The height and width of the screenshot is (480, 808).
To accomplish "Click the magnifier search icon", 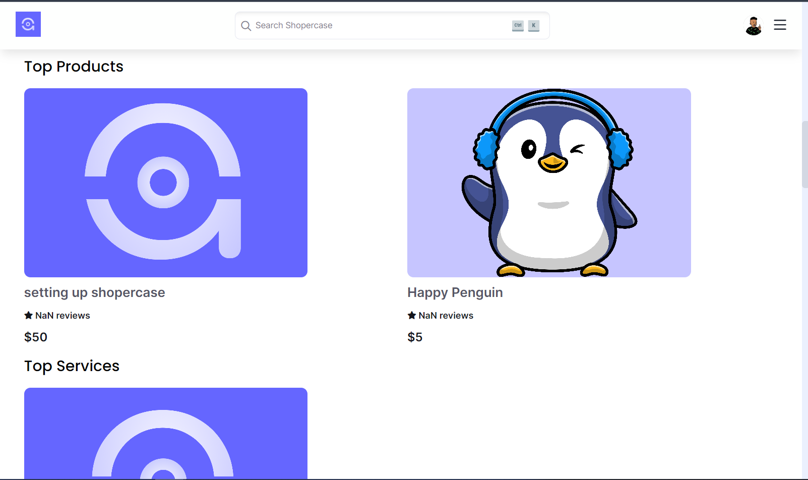I will (x=246, y=26).
